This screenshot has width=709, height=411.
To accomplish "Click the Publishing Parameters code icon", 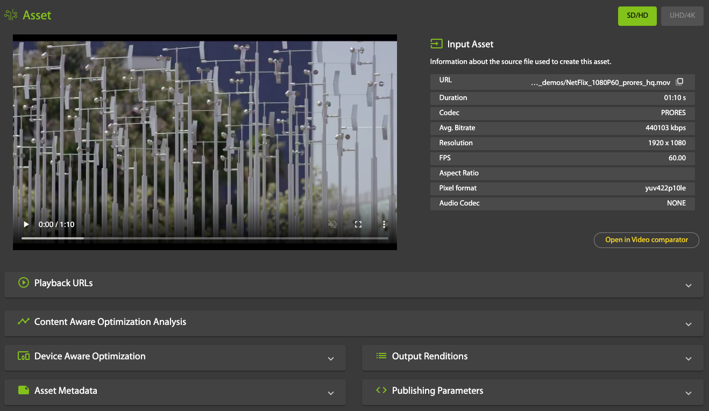I will click(381, 391).
